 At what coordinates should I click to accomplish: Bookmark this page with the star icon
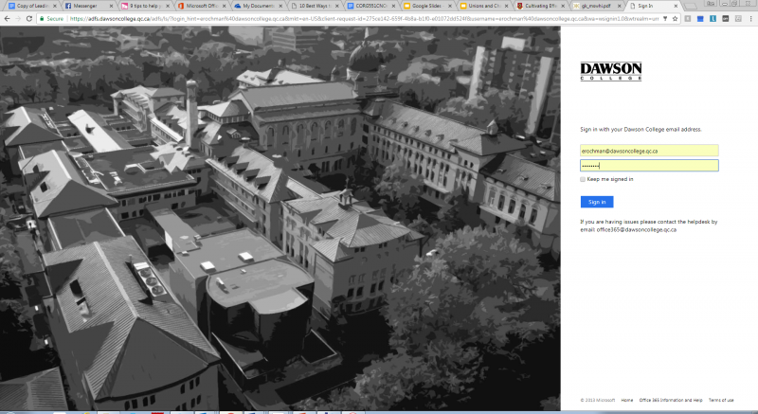(x=675, y=18)
